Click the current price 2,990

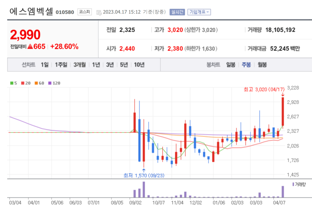pyautogui.click(x=25, y=35)
